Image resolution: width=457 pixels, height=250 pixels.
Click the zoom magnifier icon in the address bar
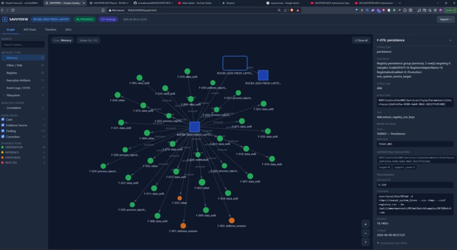[x=279, y=10]
